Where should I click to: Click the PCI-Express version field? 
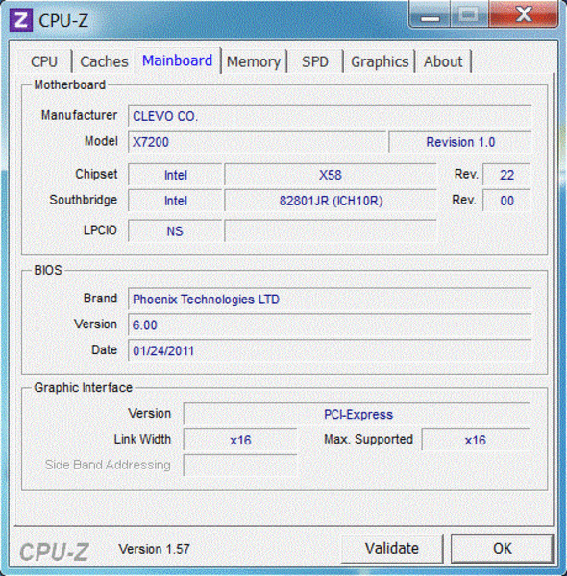357,414
